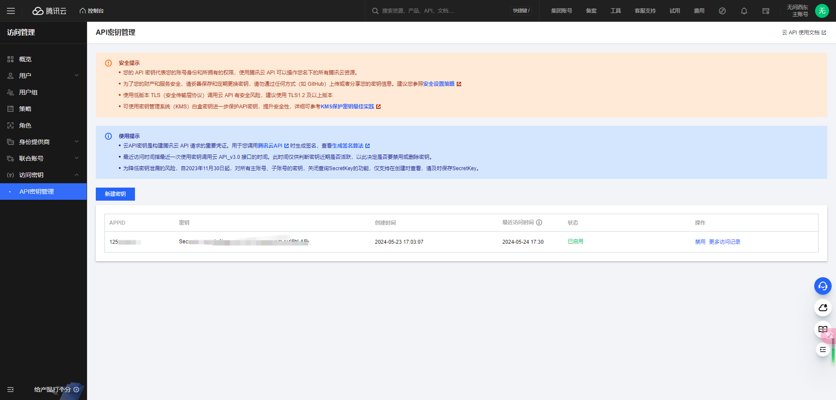Click the 已启用 status label
Image resolution: width=836 pixels, height=400 pixels.
tap(576, 242)
